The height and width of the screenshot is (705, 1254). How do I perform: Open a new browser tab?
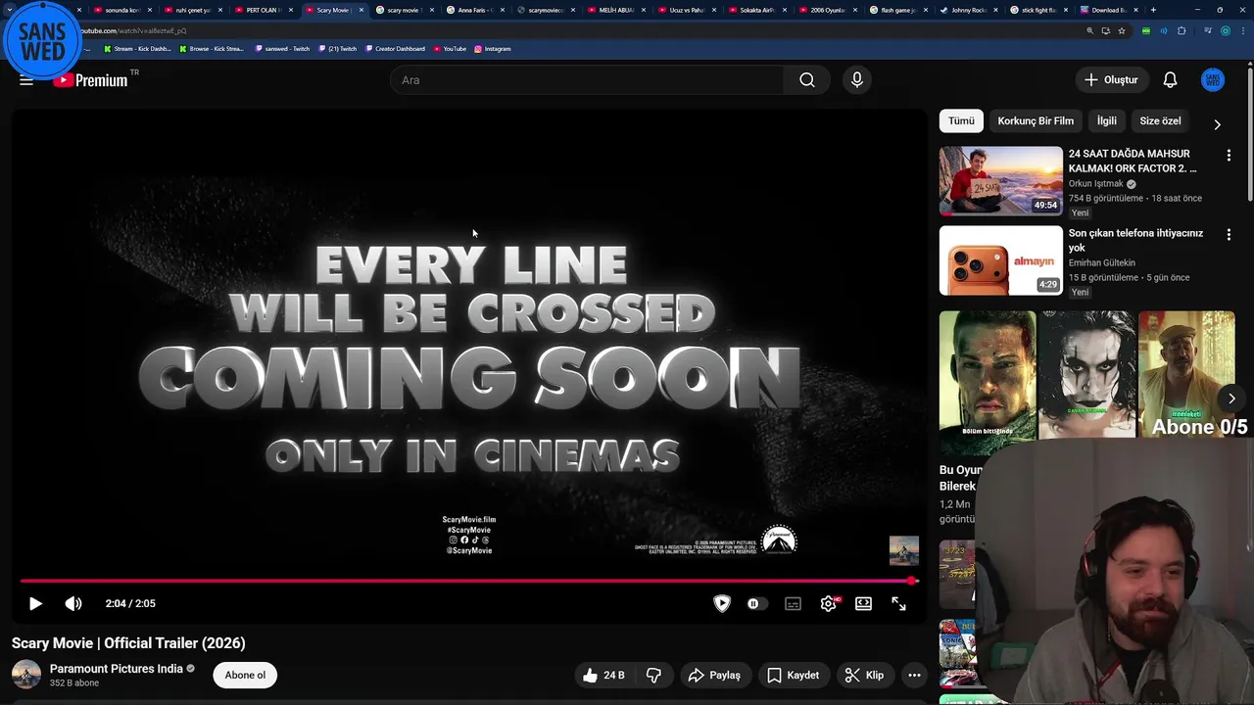(x=1153, y=10)
